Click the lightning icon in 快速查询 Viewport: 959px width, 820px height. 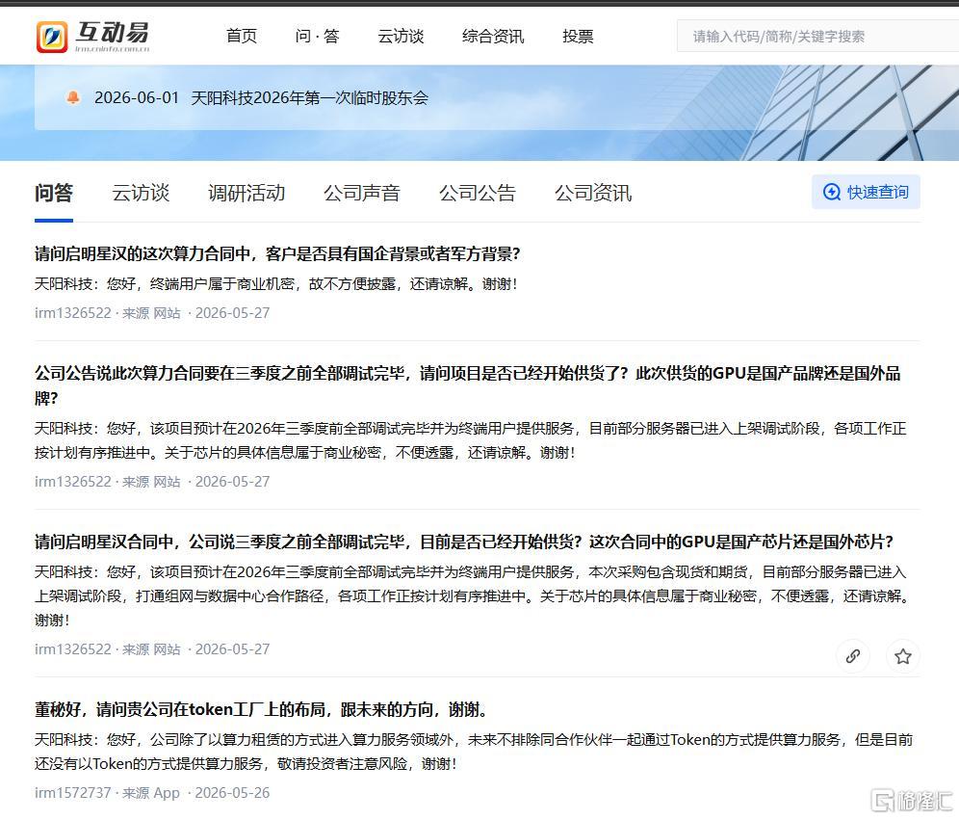point(832,192)
